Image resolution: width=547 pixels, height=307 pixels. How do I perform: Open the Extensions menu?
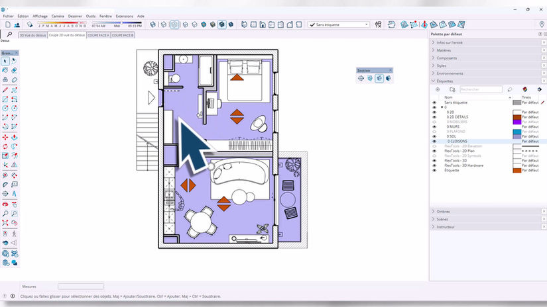pyautogui.click(x=125, y=16)
